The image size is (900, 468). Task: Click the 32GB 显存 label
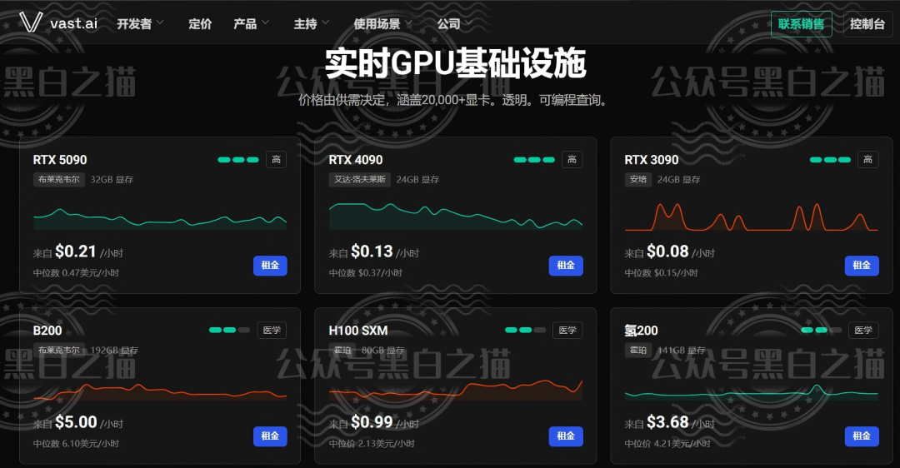(112, 180)
